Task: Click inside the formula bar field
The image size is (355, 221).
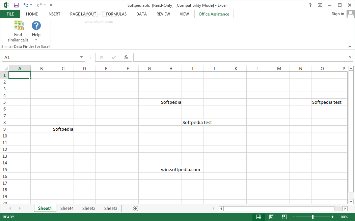Action: (x=241, y=57)
